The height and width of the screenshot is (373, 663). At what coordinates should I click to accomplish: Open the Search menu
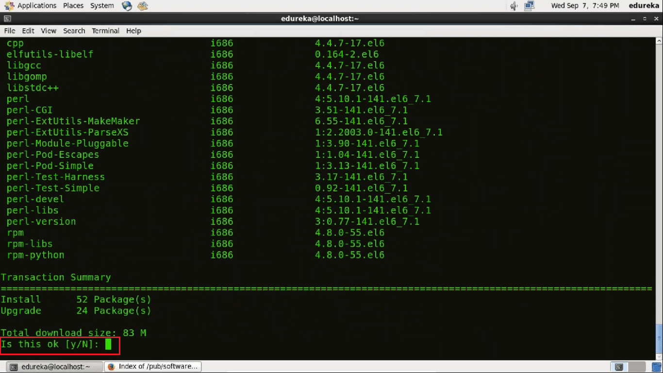[74, 31]
